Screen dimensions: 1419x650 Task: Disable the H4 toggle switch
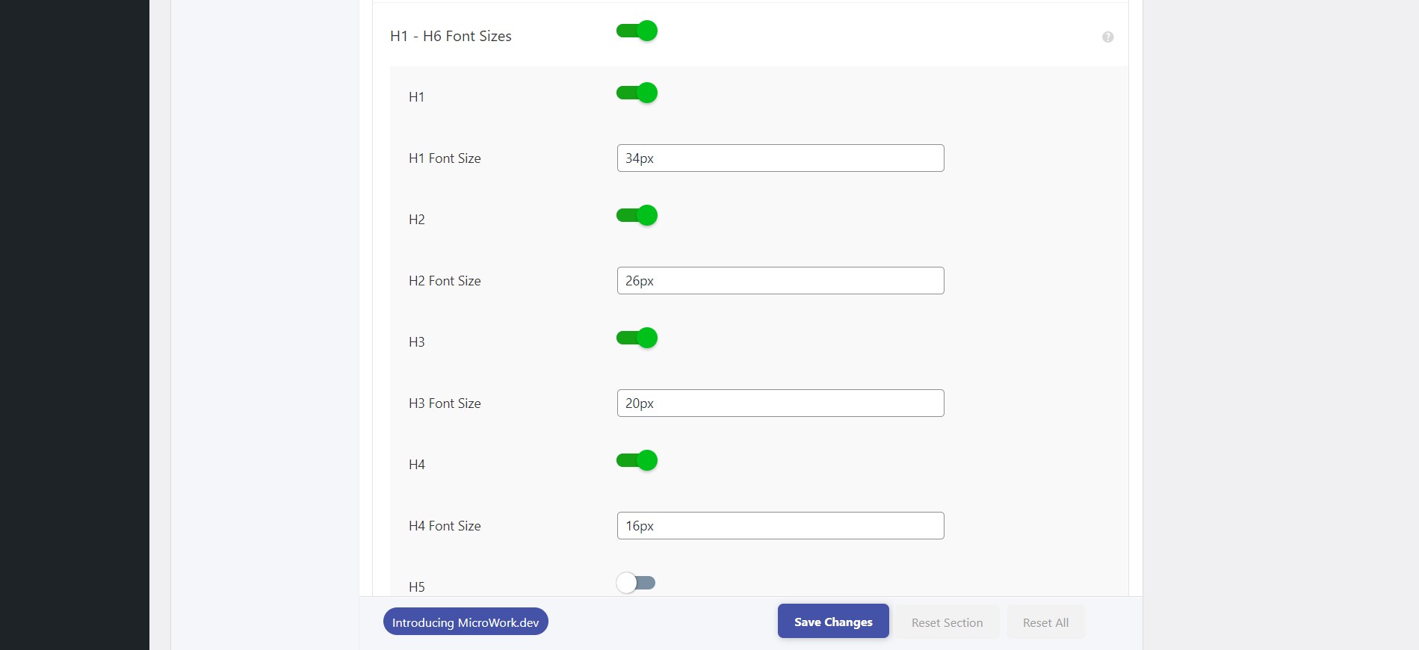click(x=637, y=460)
